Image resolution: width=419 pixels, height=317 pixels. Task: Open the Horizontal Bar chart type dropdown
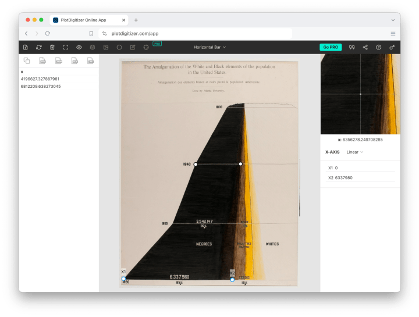coord(210,47)
